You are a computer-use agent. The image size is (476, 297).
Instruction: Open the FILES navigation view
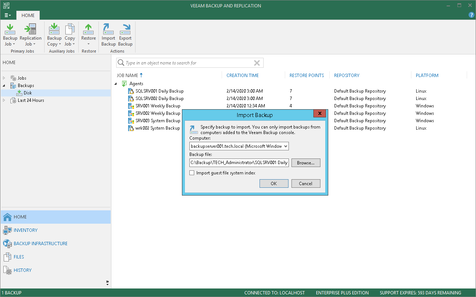click(56, 257)
